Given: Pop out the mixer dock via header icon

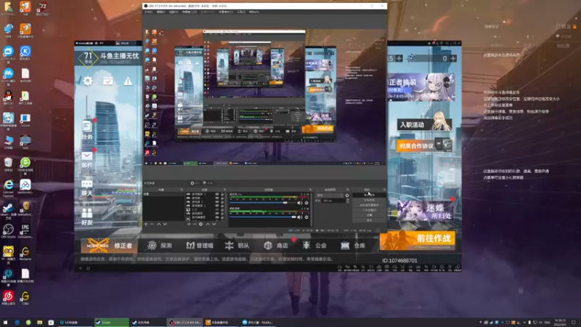Looking at the screenshot, I should coord(311,190).
